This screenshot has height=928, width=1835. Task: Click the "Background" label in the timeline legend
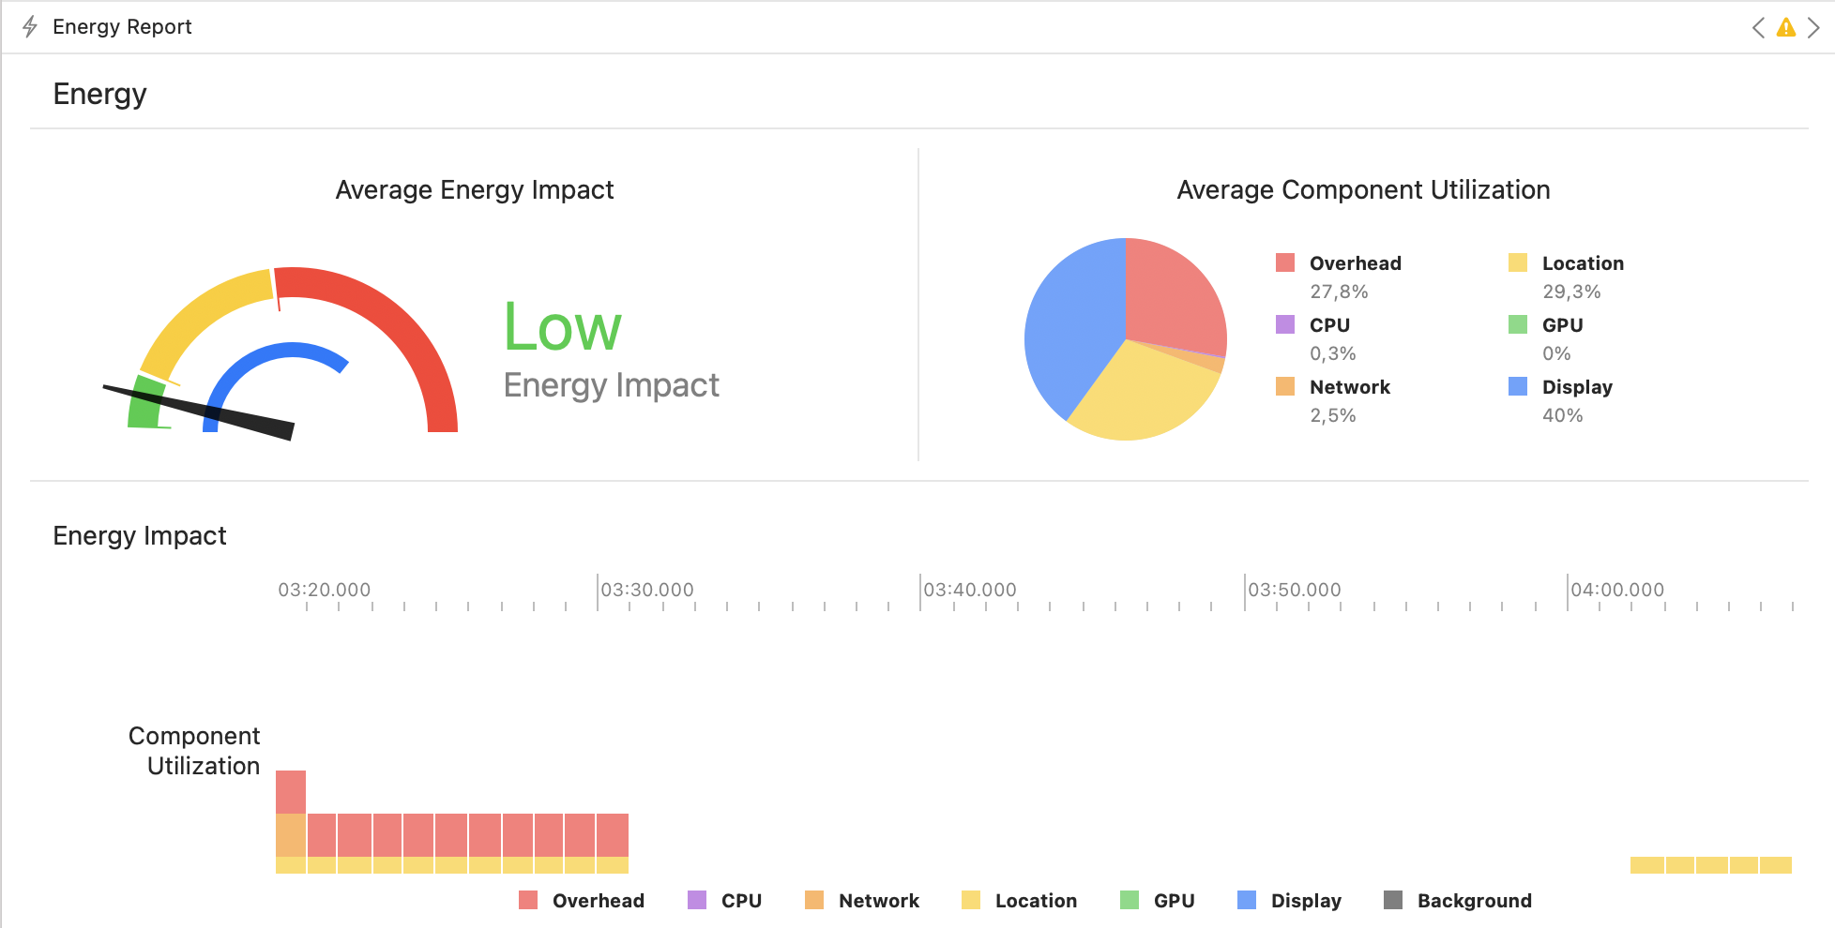pos(1475,901)
